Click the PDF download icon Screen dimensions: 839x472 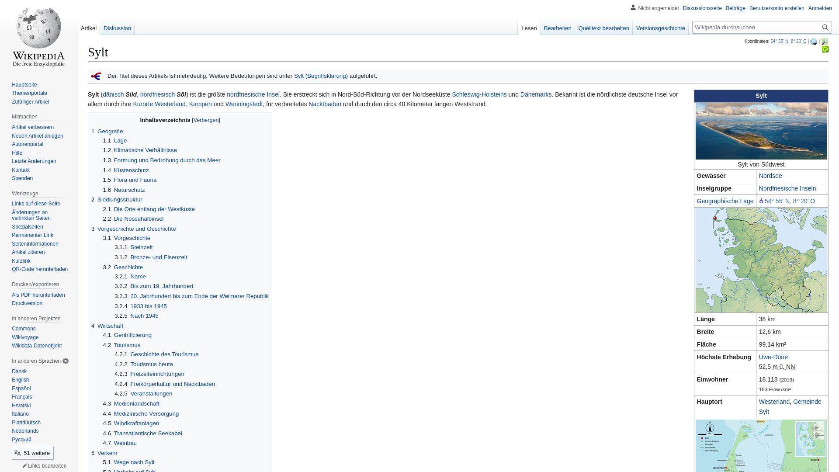(x=38, y=295)
